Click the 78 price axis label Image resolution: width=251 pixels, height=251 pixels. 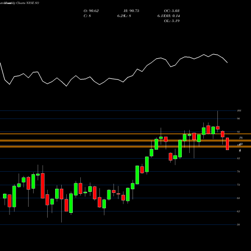pos(238,172)
